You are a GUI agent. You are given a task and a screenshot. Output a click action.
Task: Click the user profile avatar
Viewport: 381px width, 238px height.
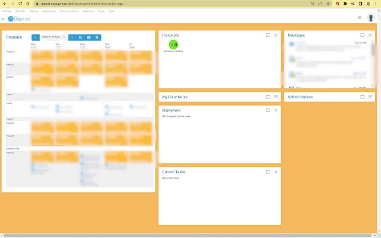(x=370, y=17)
